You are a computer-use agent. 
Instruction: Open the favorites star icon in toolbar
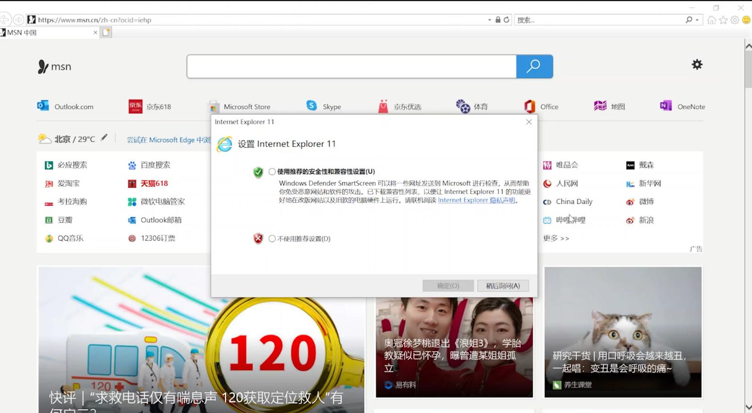(723, 20)
